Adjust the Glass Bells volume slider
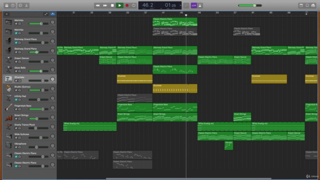The width and height of the screenshot is (320, 180). coord(38,71)
